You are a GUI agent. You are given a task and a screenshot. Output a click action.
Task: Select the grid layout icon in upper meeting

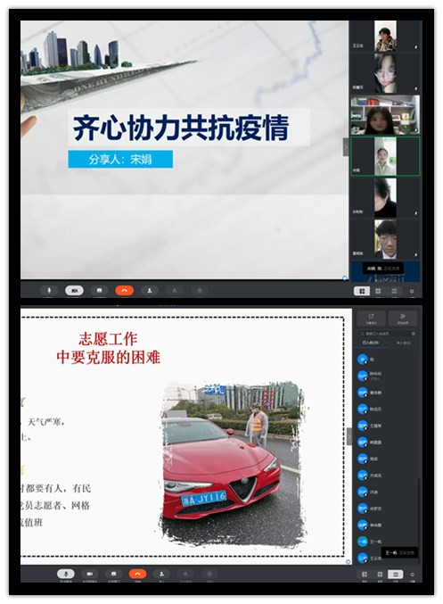pyautogui.click(x=378, y=291)
